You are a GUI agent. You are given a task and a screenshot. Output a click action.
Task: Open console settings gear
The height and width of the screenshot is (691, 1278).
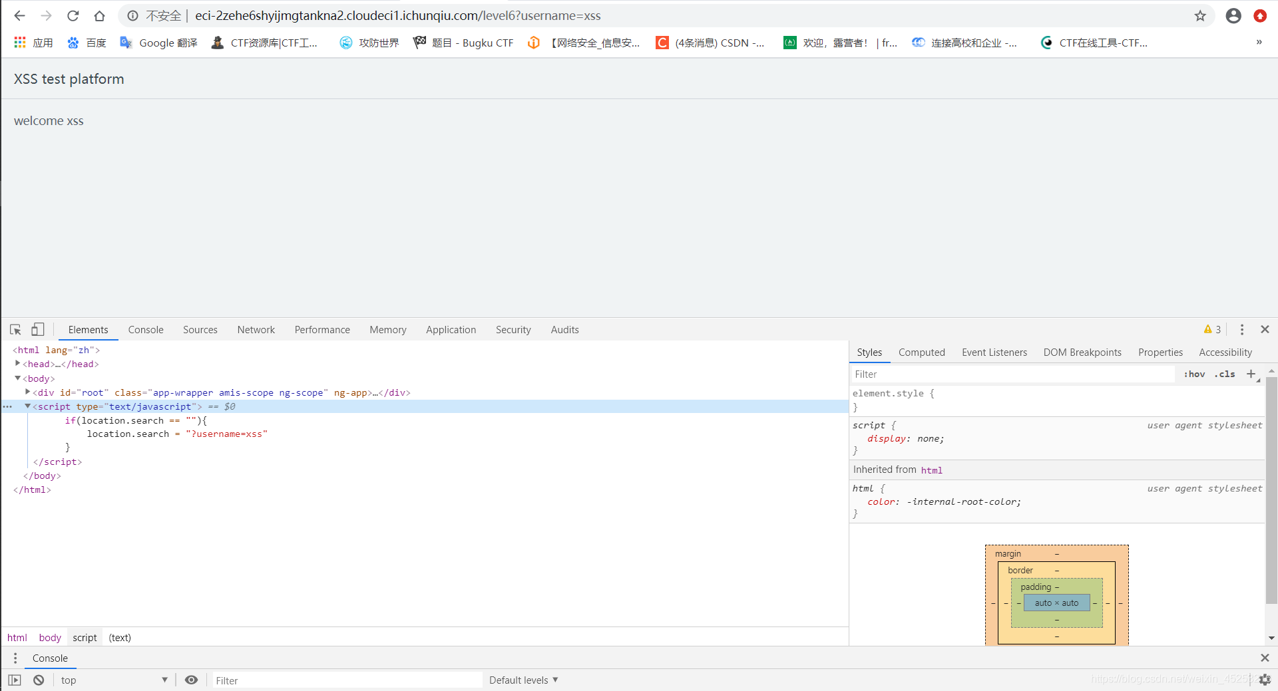pos(1265,680)
